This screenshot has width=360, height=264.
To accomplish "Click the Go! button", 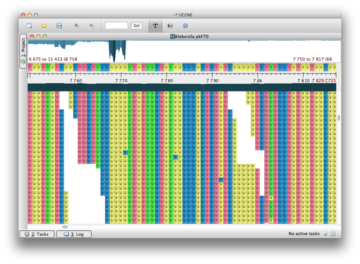I will point(137,25).
